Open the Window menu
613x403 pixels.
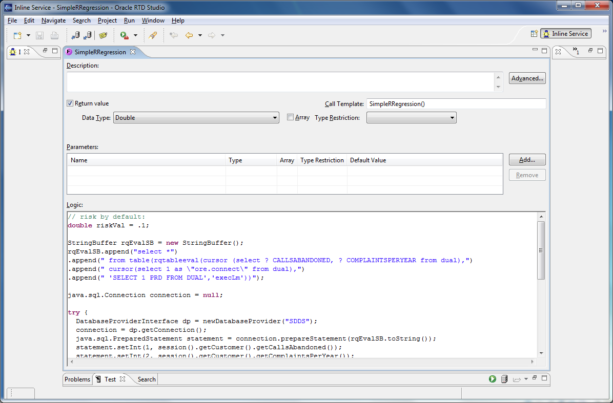pos(153,20)
